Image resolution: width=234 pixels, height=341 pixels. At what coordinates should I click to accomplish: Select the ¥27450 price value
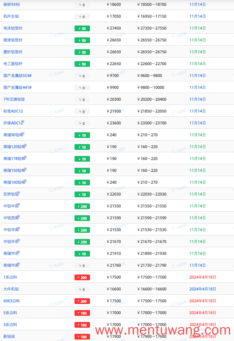coord(114,28)
